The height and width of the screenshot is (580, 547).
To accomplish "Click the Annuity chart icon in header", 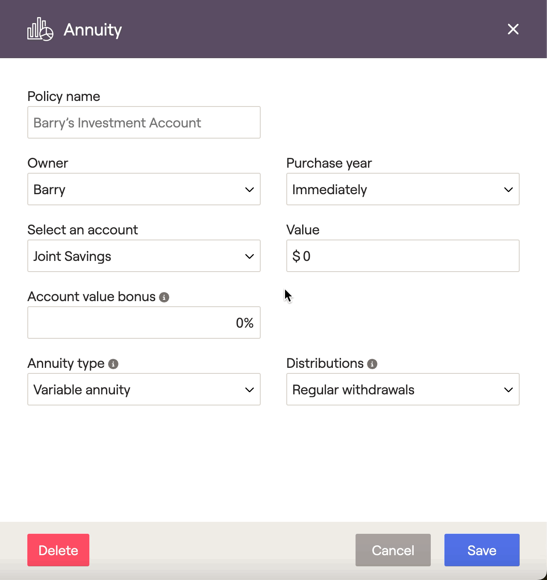I will pos(40,29).
